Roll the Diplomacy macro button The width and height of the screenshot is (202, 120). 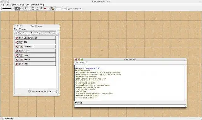35,46
